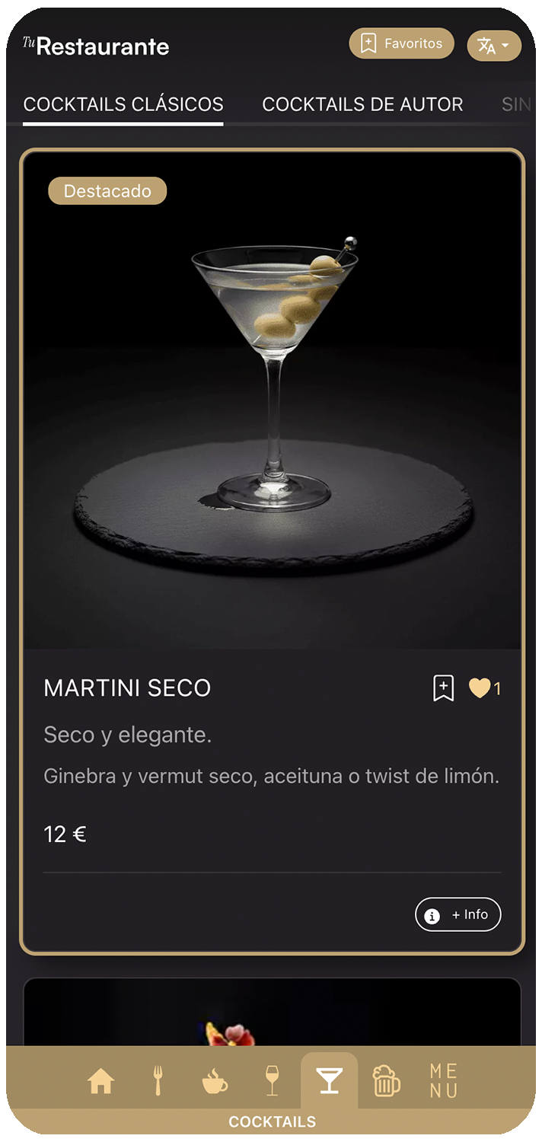Screen dimensions: 542x1142
Task: Open the Martini Seco title
Action: pyautogui.click(x=127, y=688)
